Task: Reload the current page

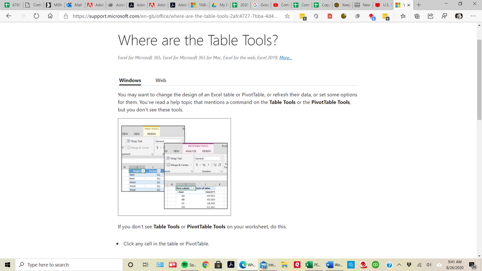Action: [x=36, y=16]
